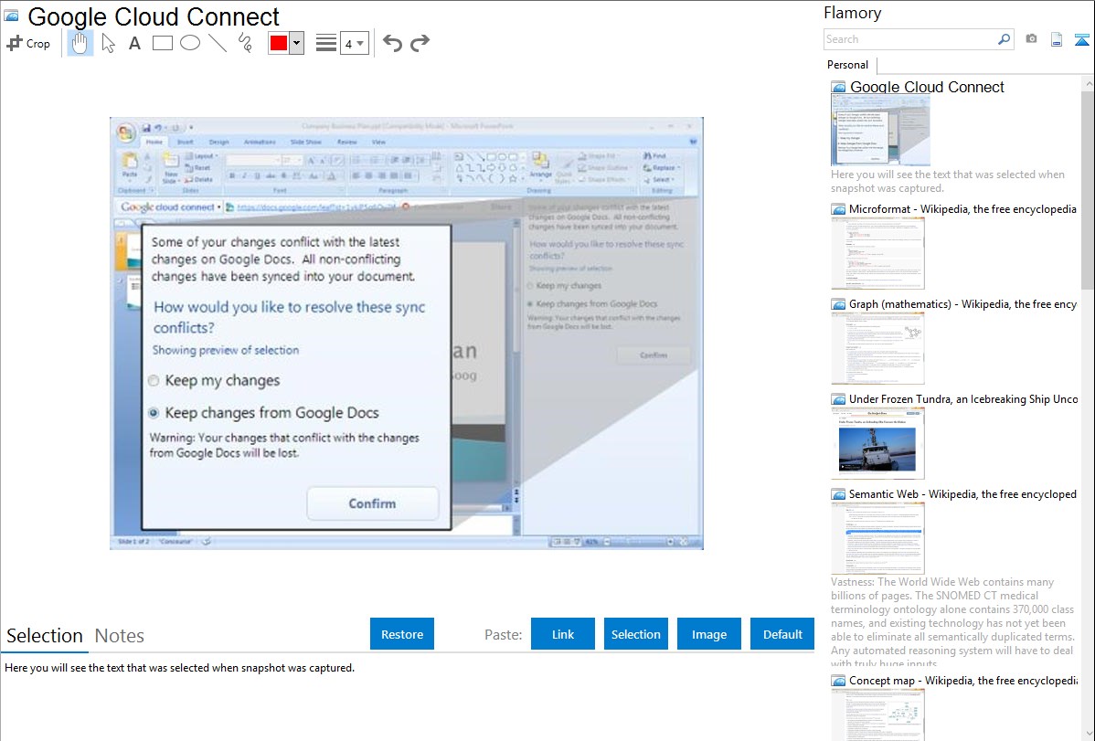Switch to the Notes tab
The height and width of the screenshot is (741, 1095).
tap(120, 636)
